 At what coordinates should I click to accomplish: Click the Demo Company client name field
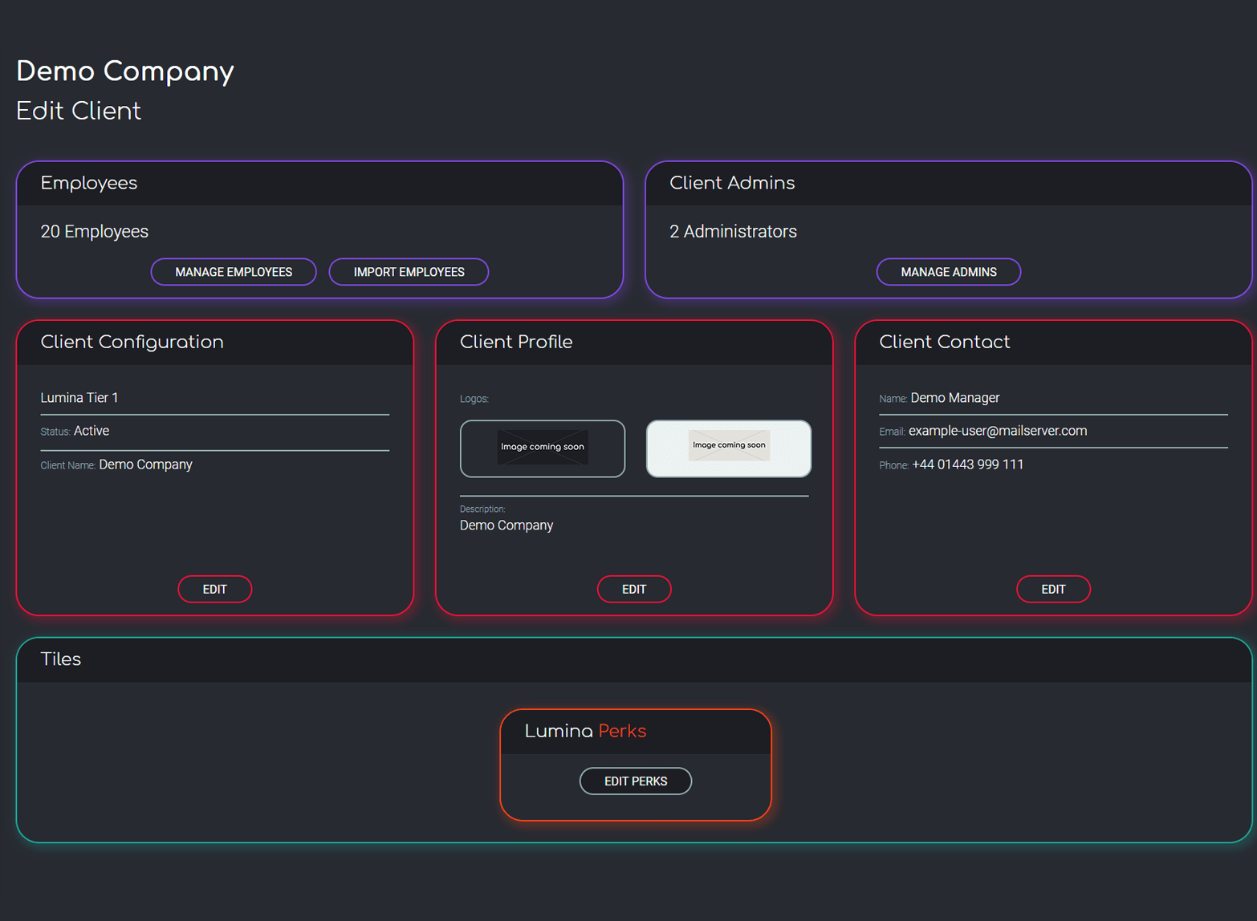145,465
